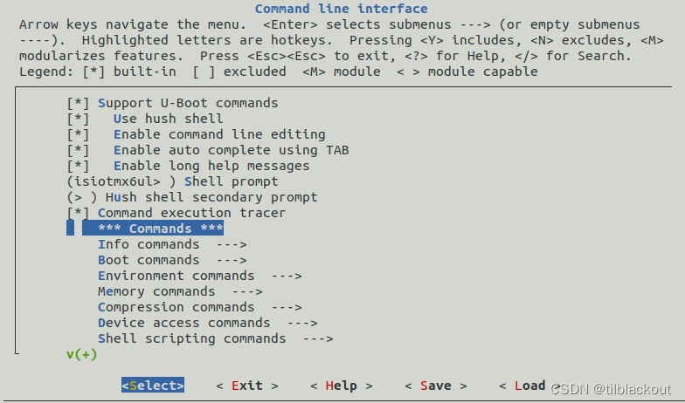685x403 pixels.
Task: Edit Hush shell secondary prompt value
Action: [82, 197]
